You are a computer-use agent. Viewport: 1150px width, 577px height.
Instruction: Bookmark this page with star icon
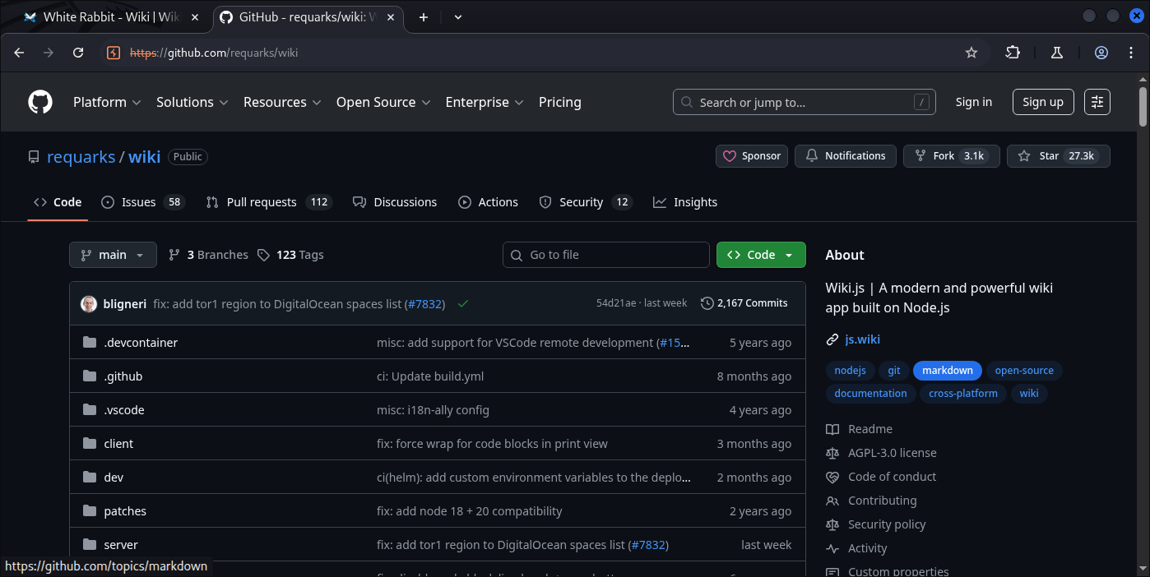tap(971, 53)
